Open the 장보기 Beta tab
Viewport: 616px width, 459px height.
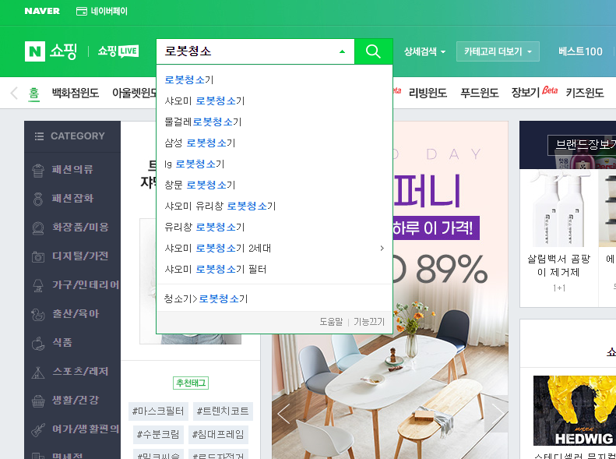[534, 93]
